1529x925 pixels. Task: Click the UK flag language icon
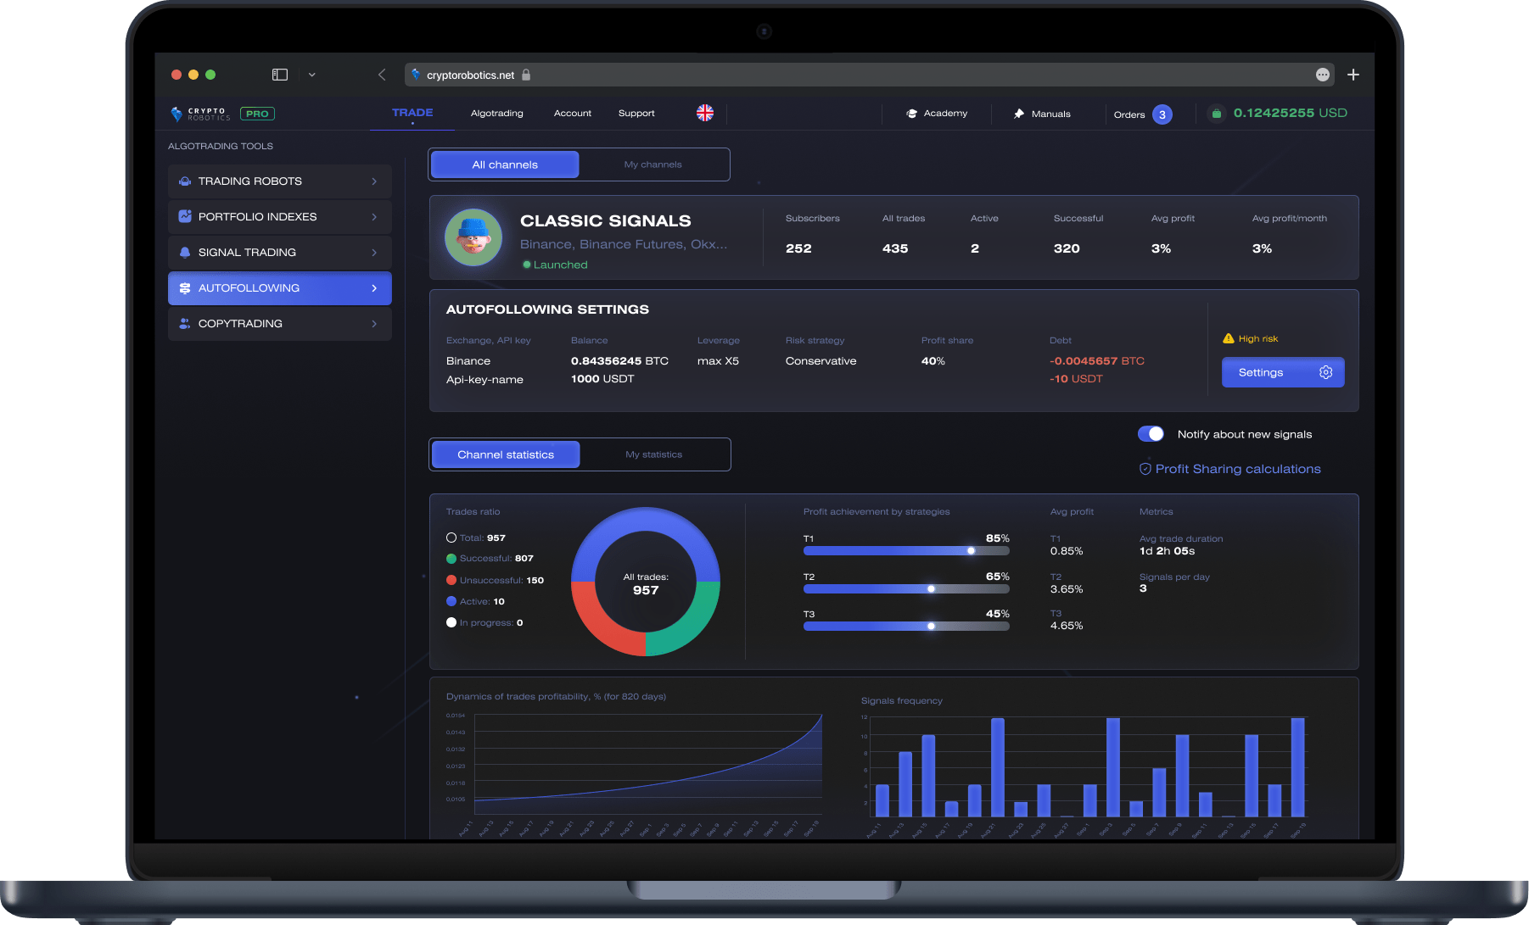(x=705, y=113)
